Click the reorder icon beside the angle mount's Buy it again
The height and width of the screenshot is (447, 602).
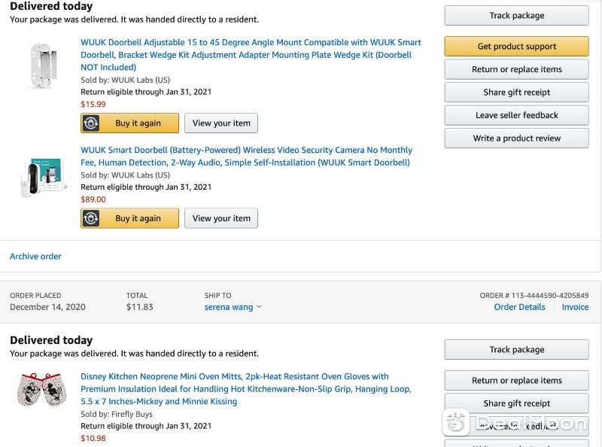point(91,123)
